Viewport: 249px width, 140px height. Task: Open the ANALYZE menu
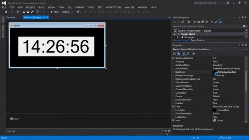[x=130, y=7]
